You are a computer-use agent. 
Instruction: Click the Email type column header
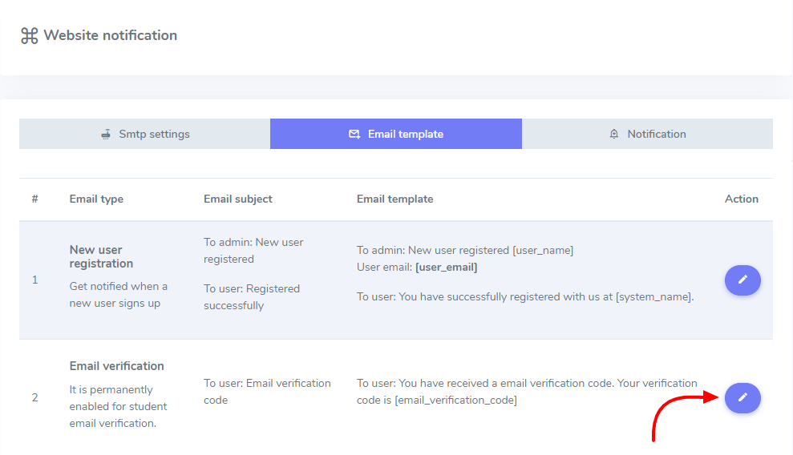tap(96, 199)
